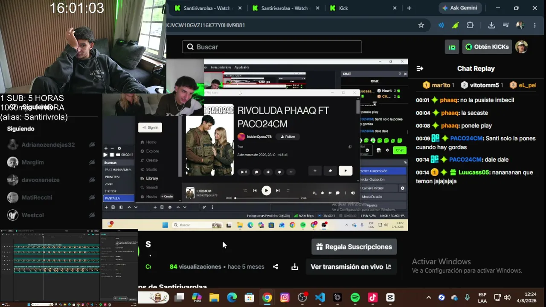Click the 84 visualizaciones text
Viewport: 546px width, 307px height.
(195, 267)
